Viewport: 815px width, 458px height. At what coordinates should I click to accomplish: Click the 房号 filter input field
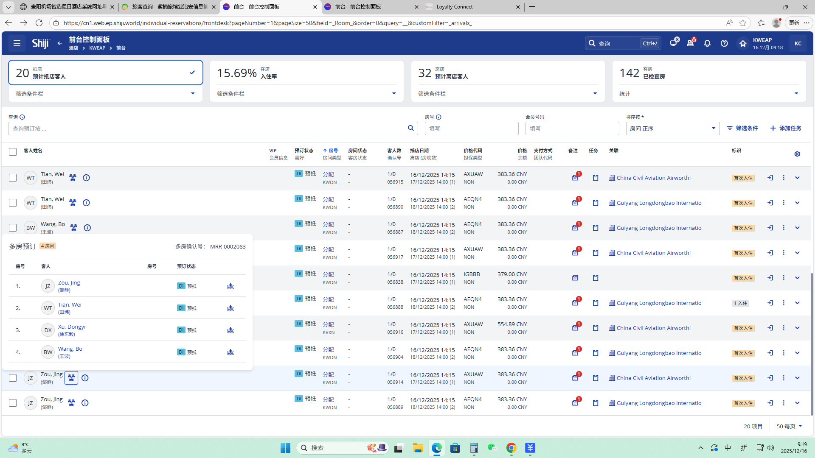pyautogui.click(x=471, y=128)
